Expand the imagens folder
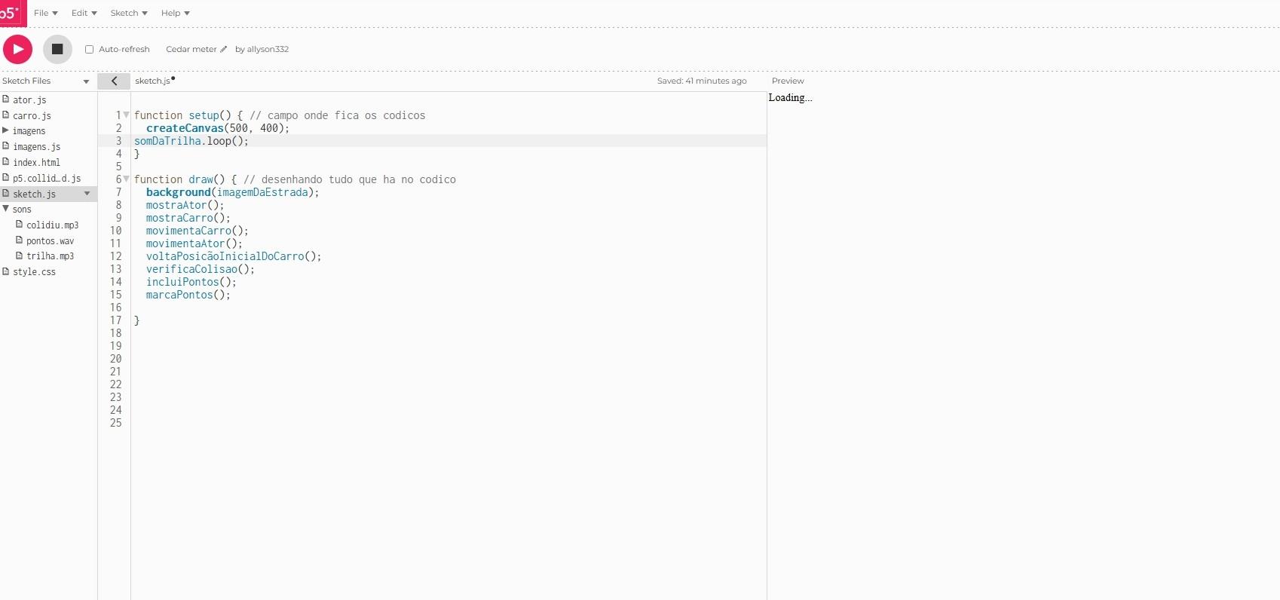 tap(5, 130)
